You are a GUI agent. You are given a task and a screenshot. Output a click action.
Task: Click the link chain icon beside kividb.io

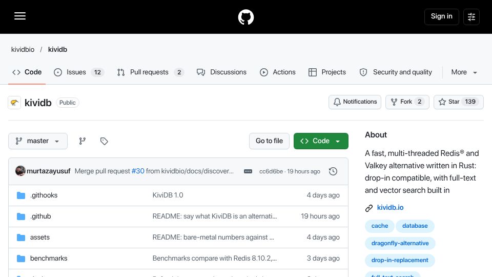pos(369,208)
